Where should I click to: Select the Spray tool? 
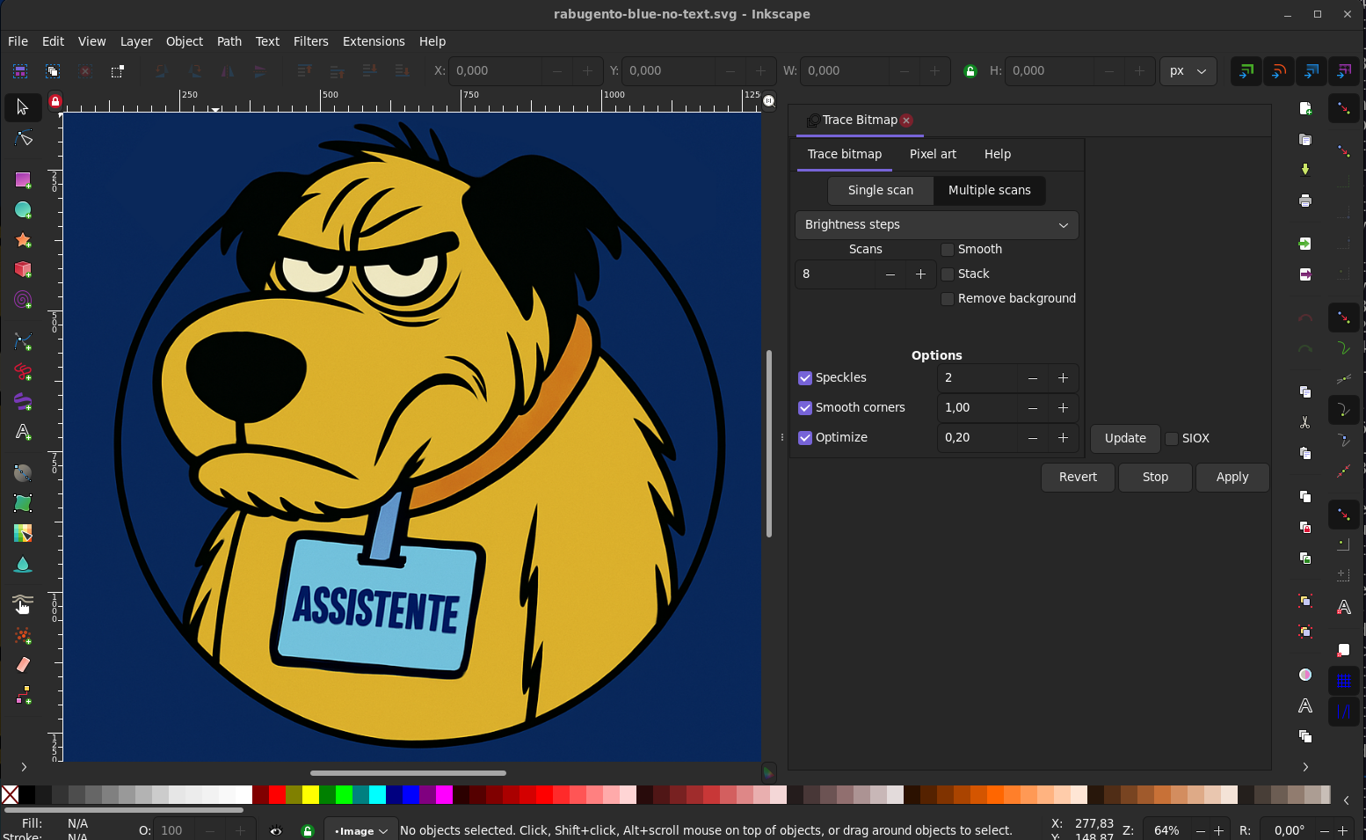[x=23, y=635]
